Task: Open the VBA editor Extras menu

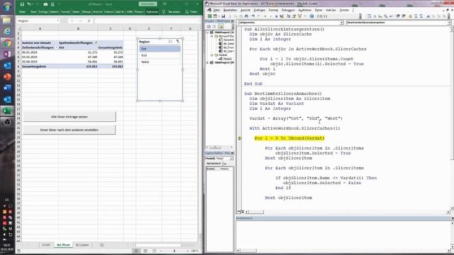Action: point(319,10)
